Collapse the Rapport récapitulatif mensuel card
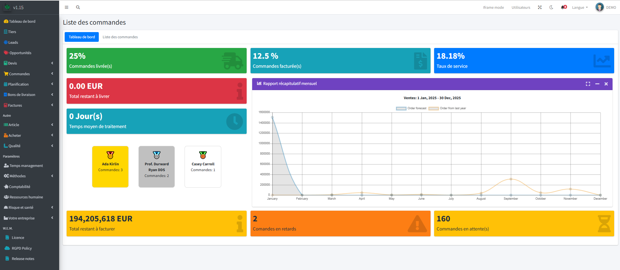The width and height of the screenshot is (620, 270). 597,84
